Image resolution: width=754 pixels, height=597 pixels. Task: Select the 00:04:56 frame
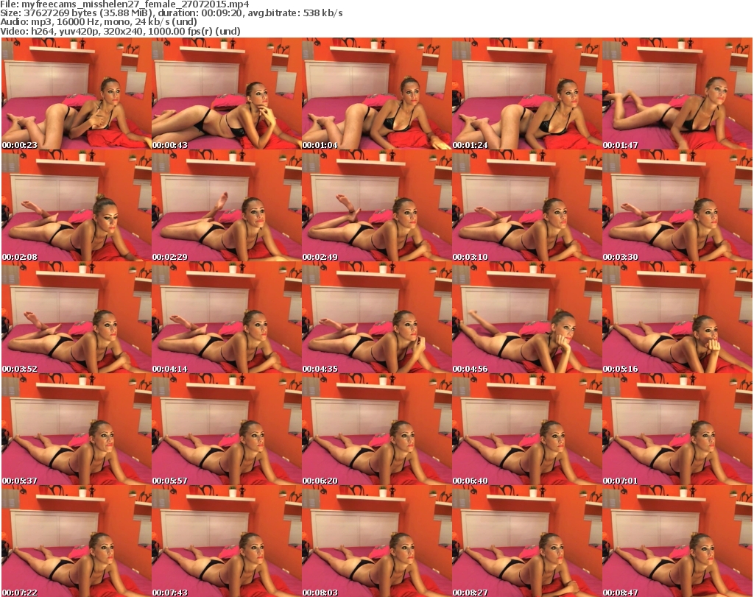[x=526, y=317]
